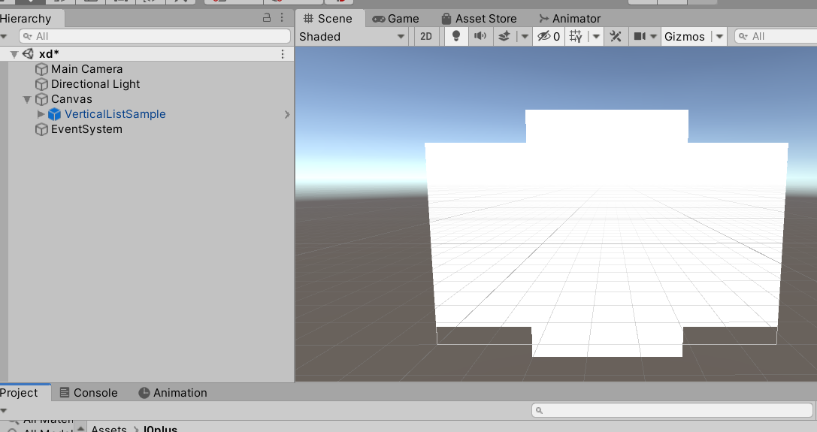Click the Hierarchy search field
The height and width of the screenshot is (432, 817).
click(155, 36)
